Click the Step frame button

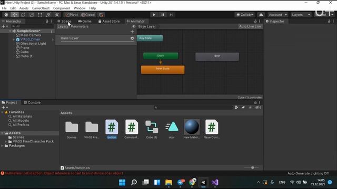pos(171,15)
